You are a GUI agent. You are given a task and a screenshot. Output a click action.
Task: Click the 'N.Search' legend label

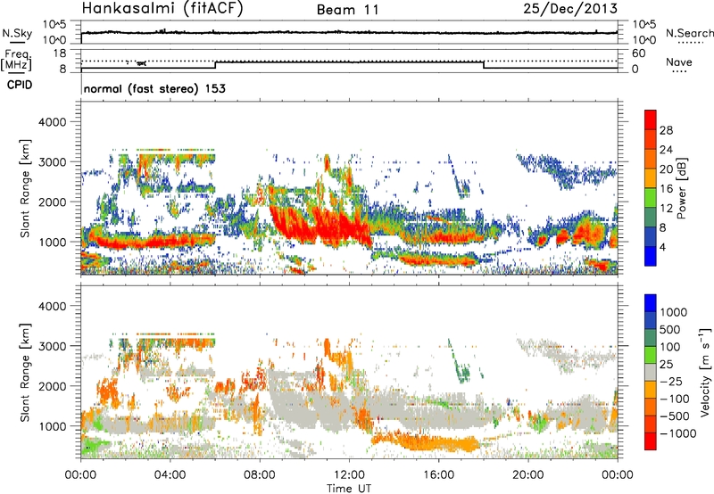pos(690,33)
